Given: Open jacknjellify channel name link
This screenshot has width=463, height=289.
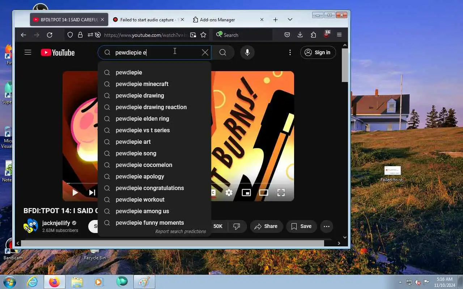Looking at the screenshot, I should (x=56, y=223).
